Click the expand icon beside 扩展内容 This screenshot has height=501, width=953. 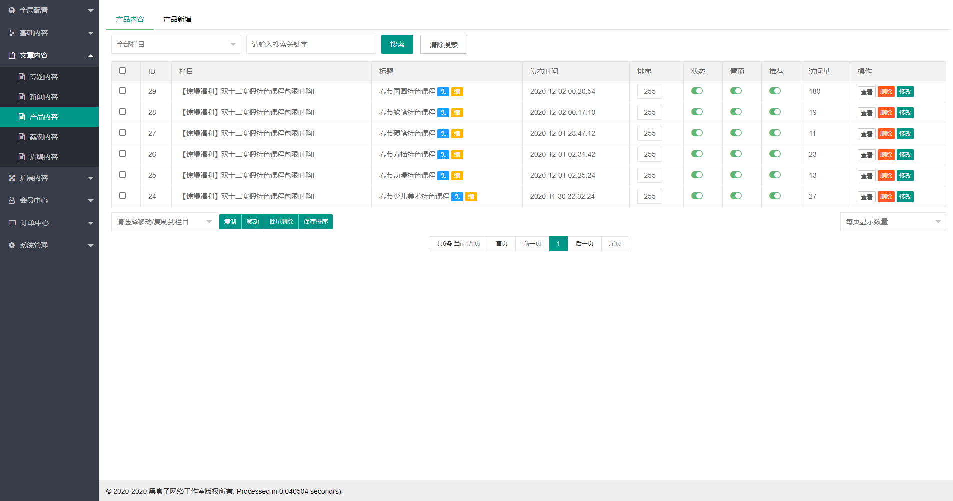12,178
